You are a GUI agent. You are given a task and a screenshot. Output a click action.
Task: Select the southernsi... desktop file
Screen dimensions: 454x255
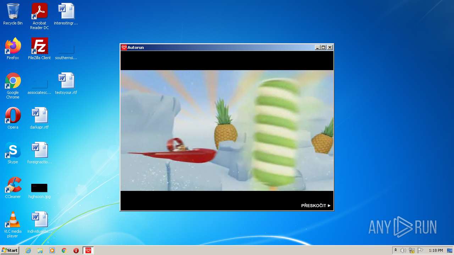66,51
